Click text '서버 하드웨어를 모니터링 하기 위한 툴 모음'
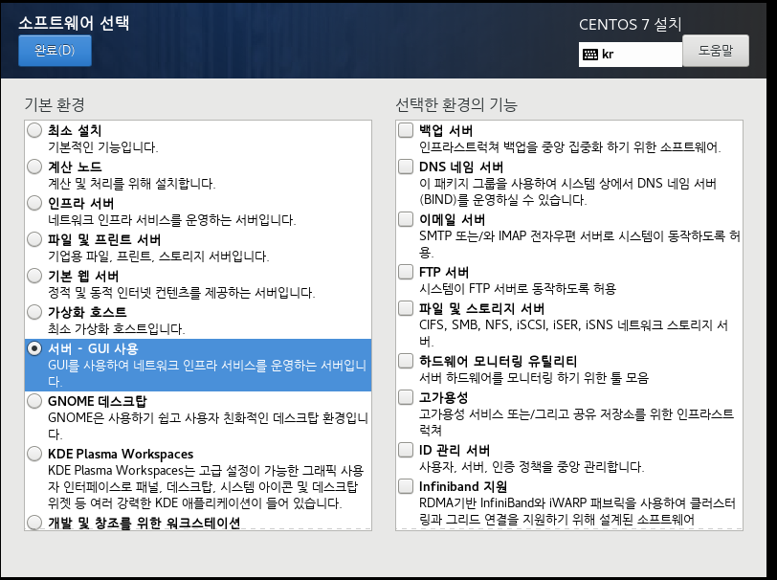Screen dimensions: 777x580 (x=534, y=378)
